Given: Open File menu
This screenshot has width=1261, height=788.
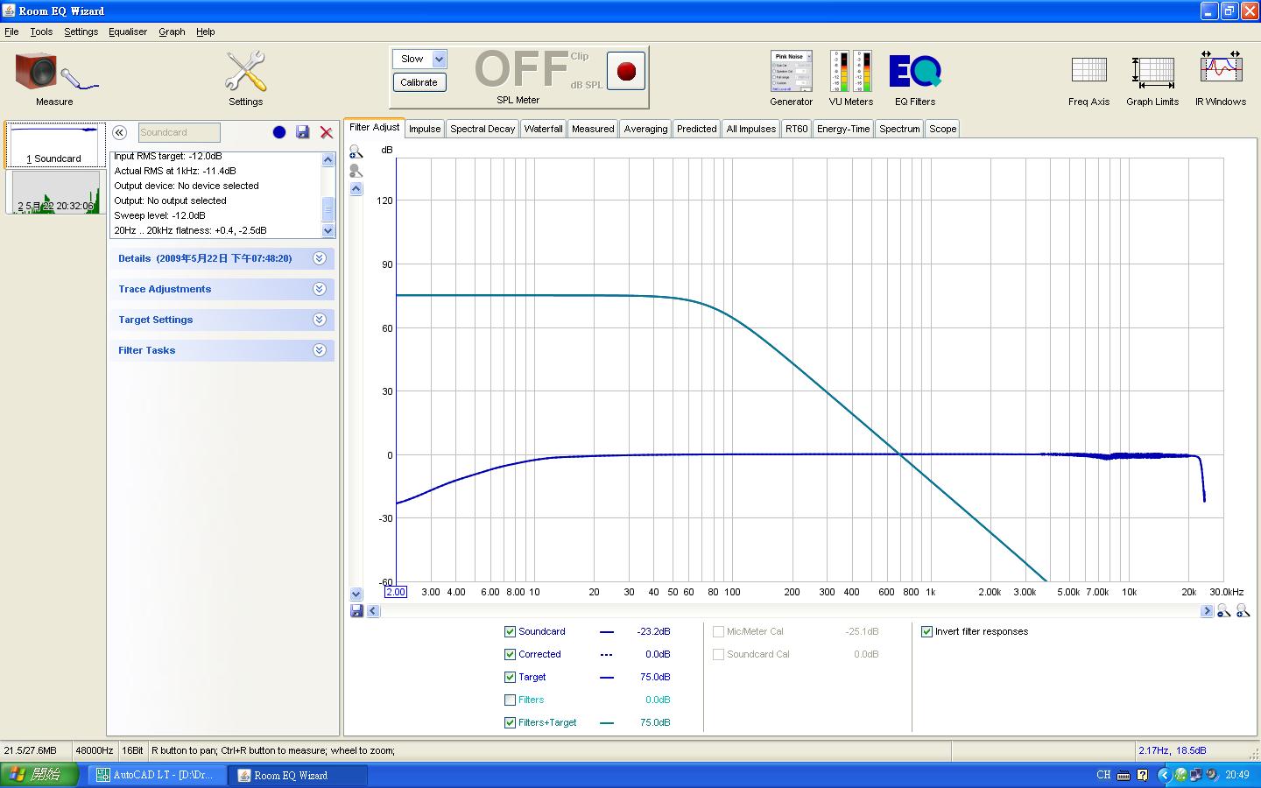Looking at the screenshot, I should (11, 32).
